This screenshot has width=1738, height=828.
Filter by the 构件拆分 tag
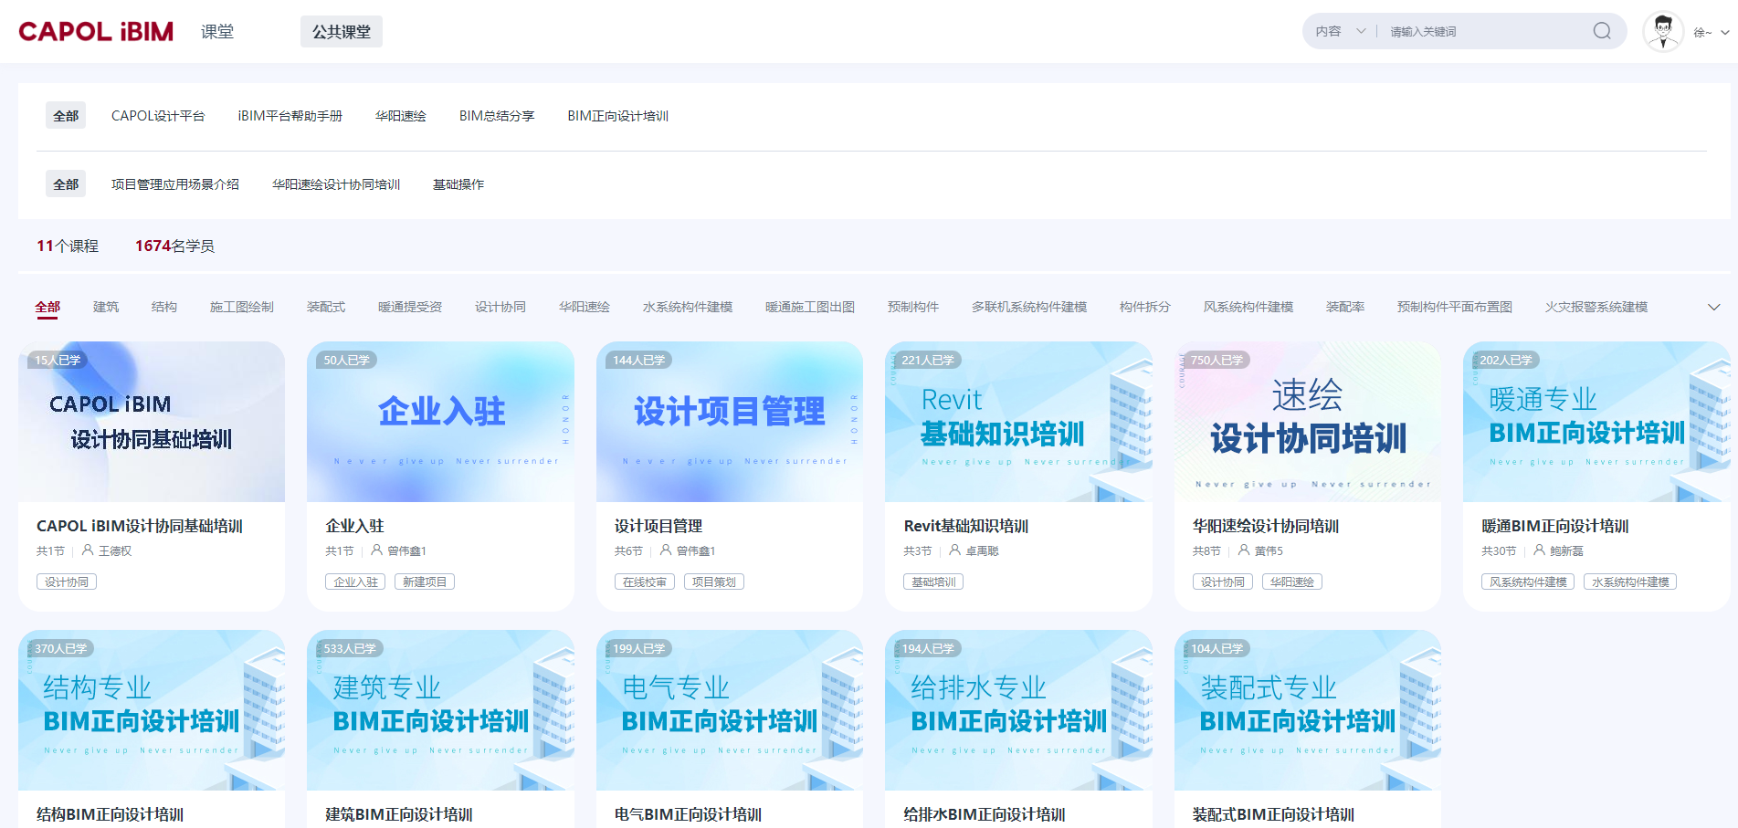click(x=1145, y=307)
